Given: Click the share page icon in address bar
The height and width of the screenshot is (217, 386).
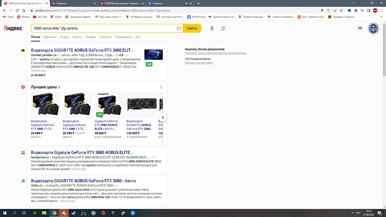Looking at the screenshot, I should [335, 10].
